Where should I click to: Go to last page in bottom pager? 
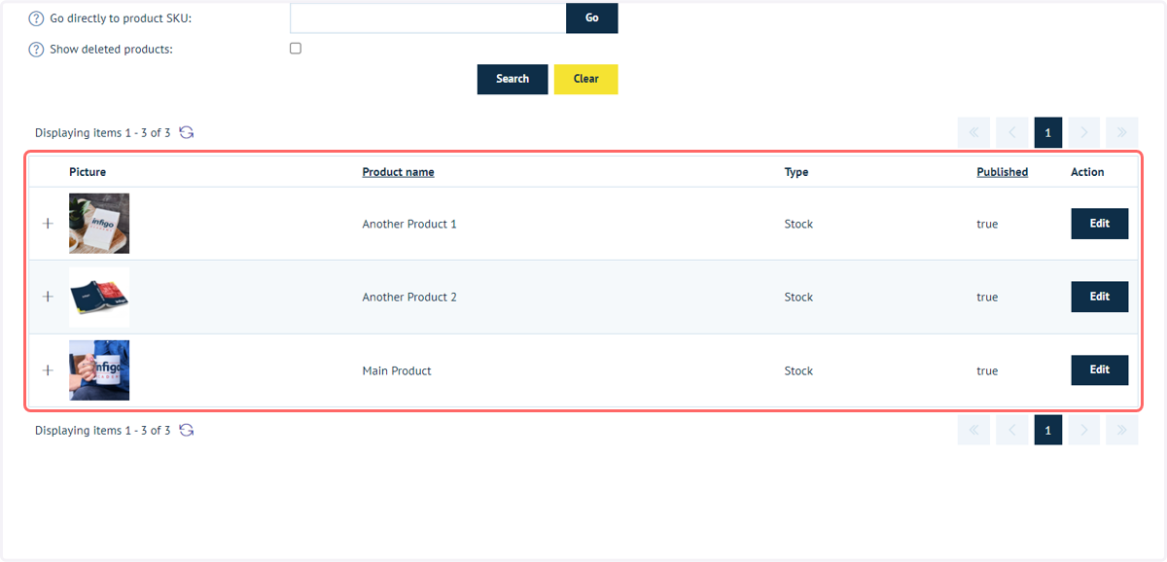pos(1122,430)
